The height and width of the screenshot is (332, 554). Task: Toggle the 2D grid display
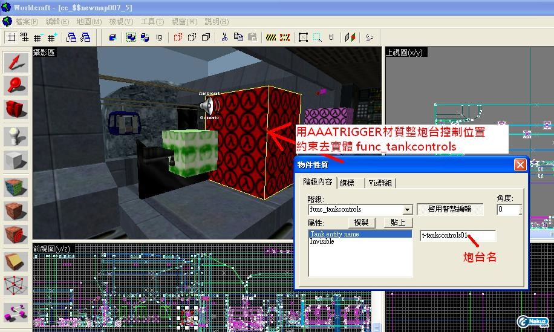(11, 37)
